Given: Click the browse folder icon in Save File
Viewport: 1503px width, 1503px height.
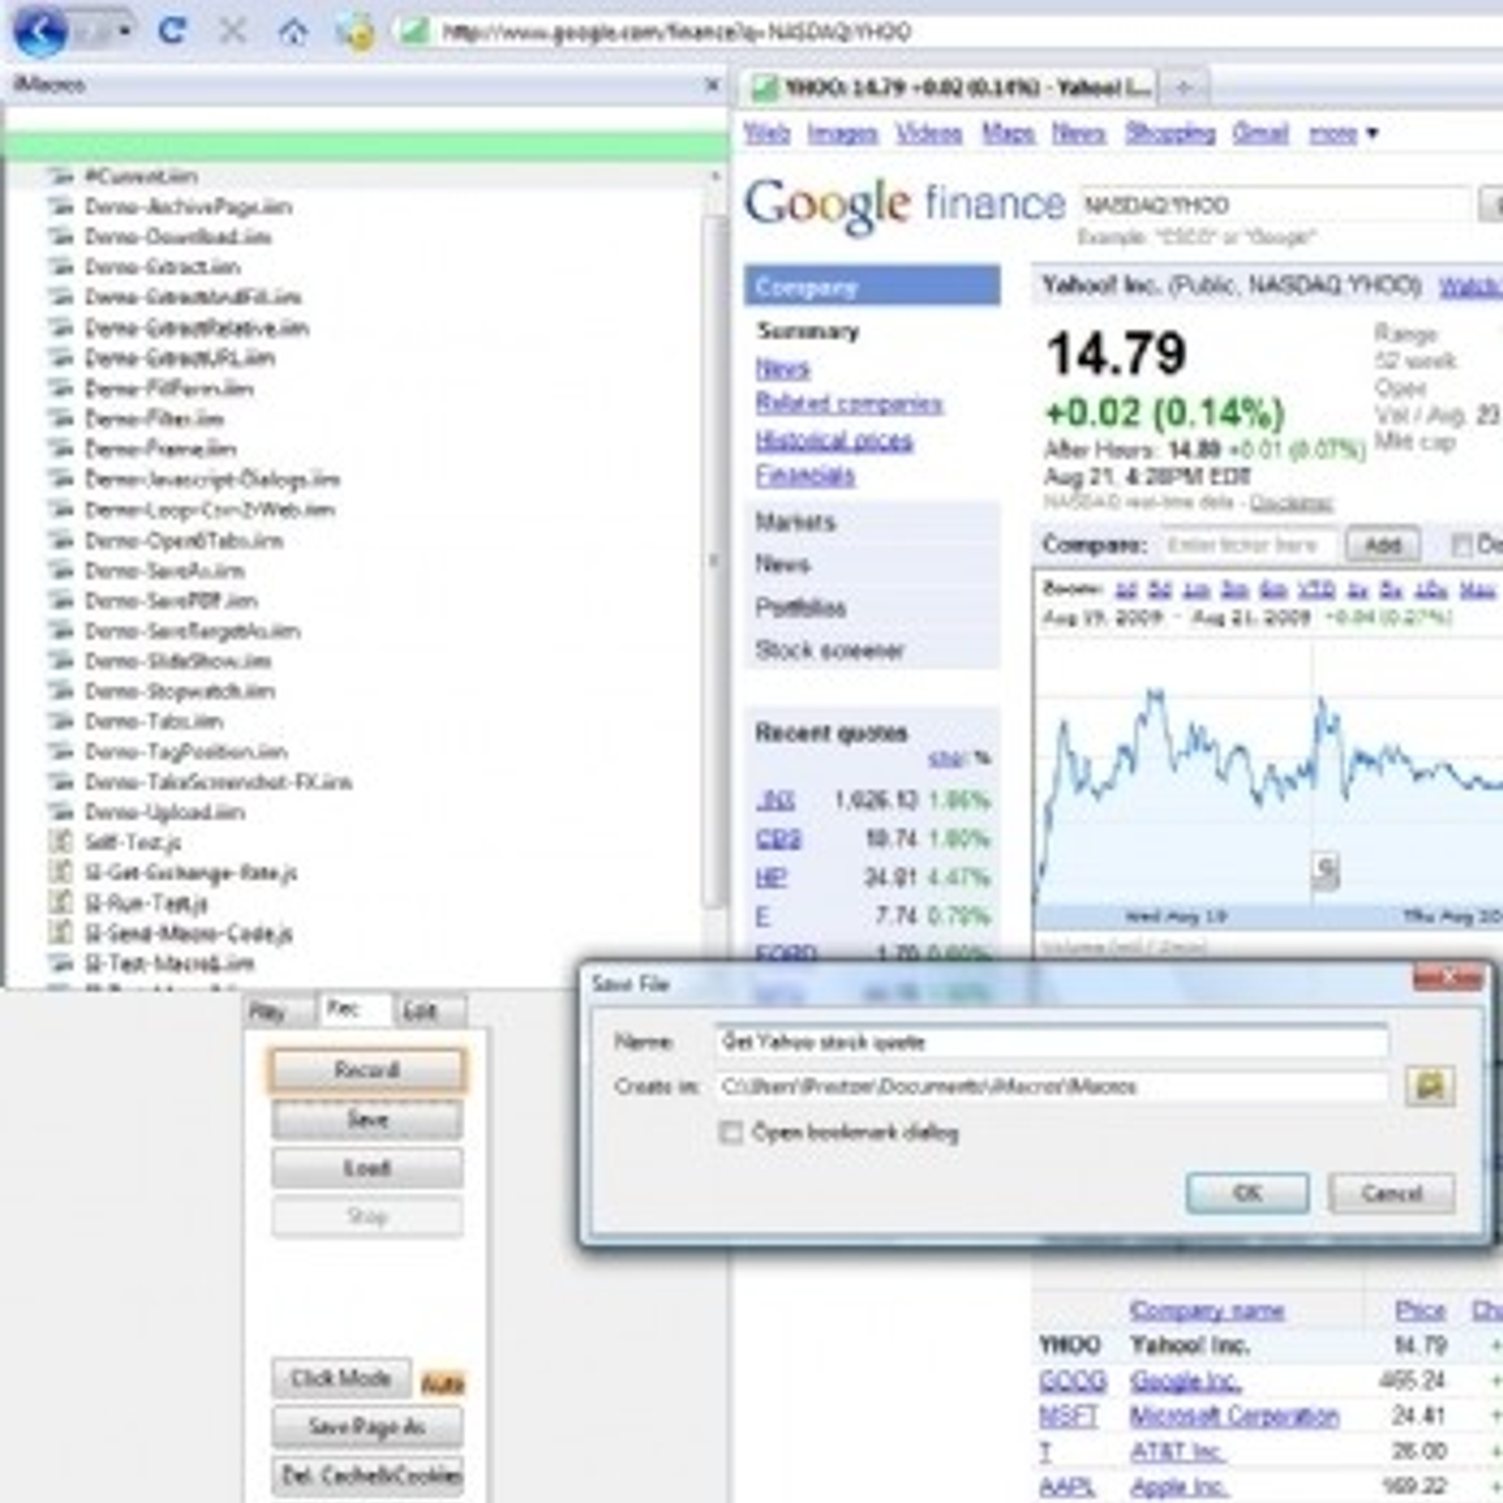Looking at the screenshot, I should [x=1430, y=1087].
